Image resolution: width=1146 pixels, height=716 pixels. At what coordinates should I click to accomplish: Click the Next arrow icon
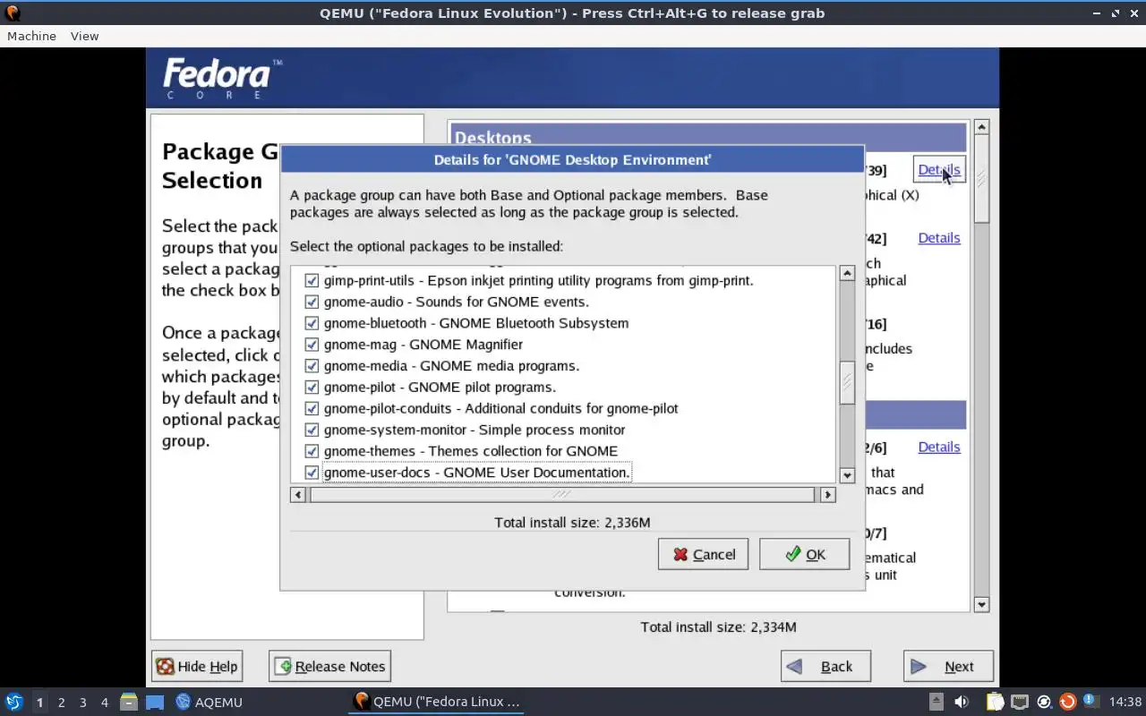click(x=919, y=666)
